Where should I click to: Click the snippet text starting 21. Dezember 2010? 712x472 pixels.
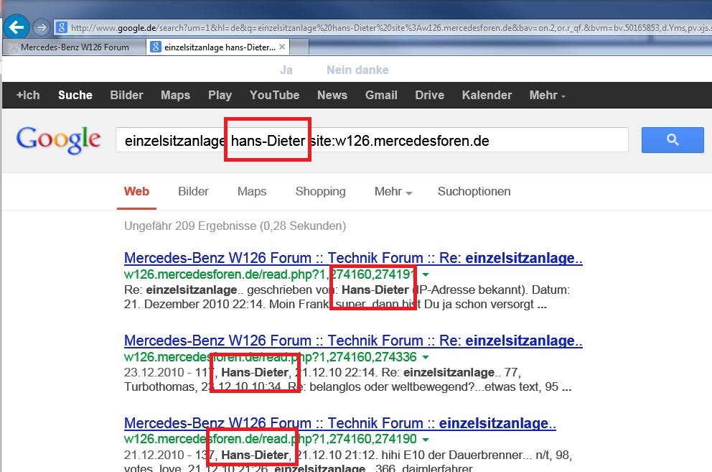(335, 304)
